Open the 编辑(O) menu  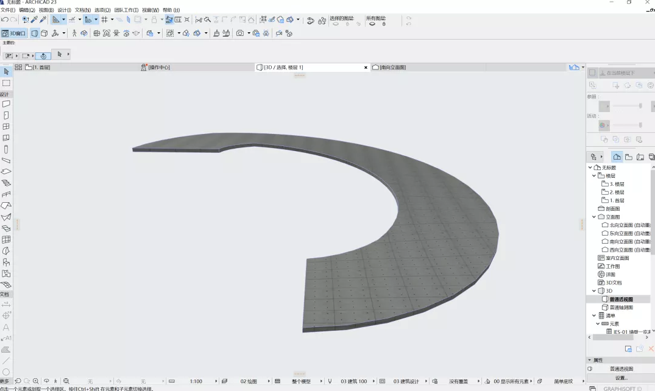click(x=27, y=10)
